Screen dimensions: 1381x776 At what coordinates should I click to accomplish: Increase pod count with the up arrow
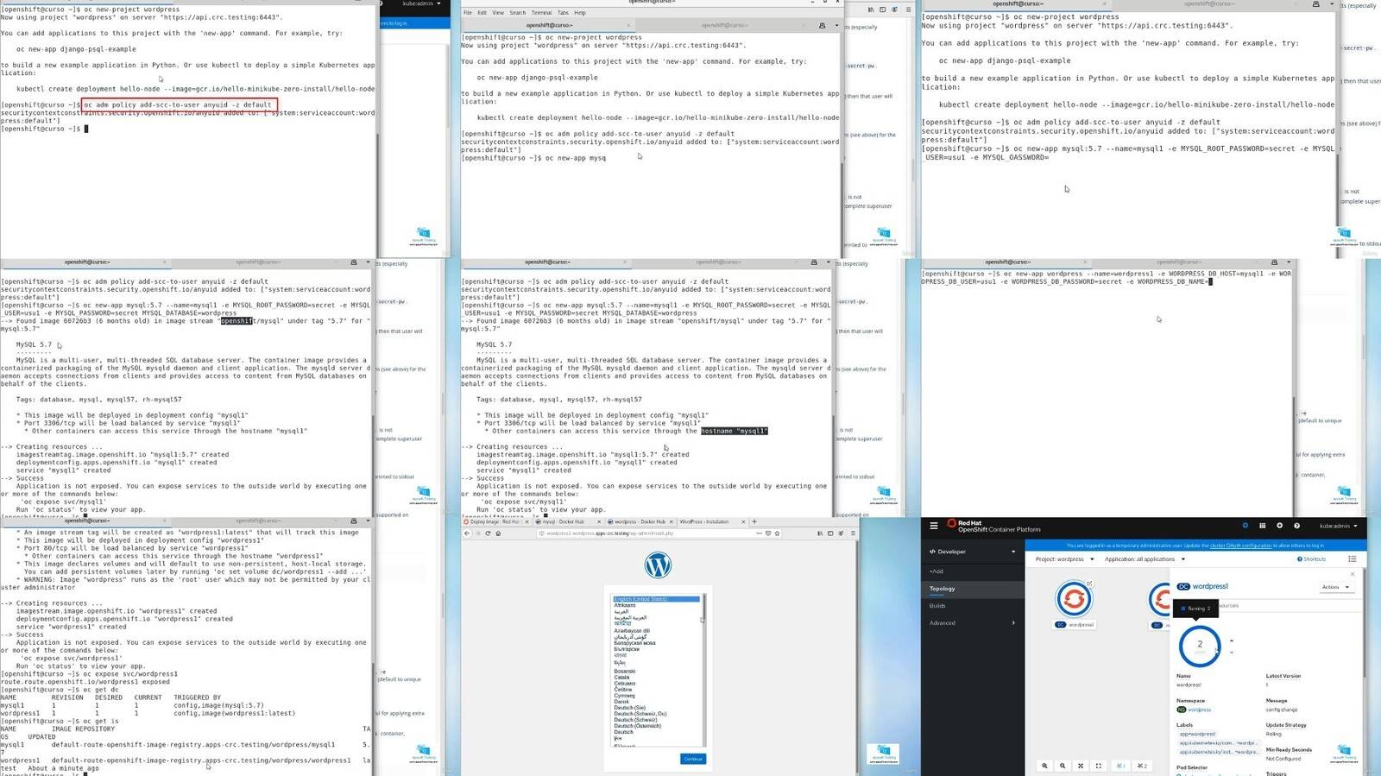[x=1232, y=640]
